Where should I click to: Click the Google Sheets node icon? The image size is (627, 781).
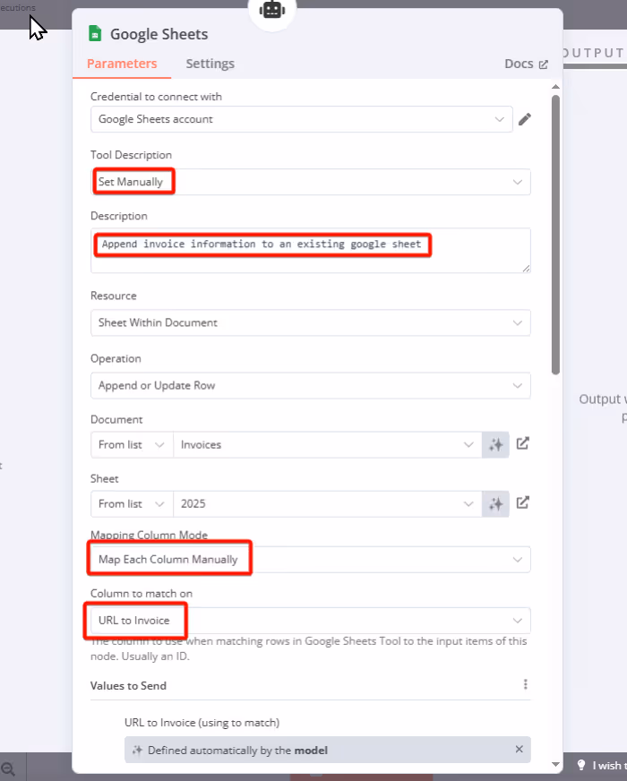[95, 34]
